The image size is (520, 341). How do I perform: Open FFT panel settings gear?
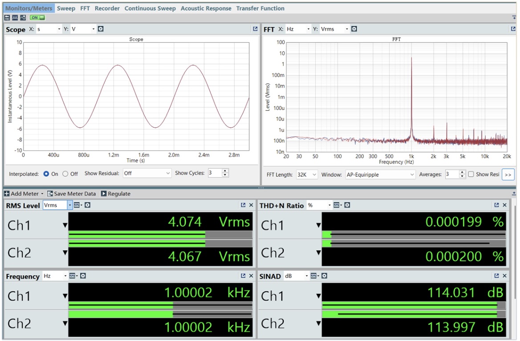pos(354,29)
